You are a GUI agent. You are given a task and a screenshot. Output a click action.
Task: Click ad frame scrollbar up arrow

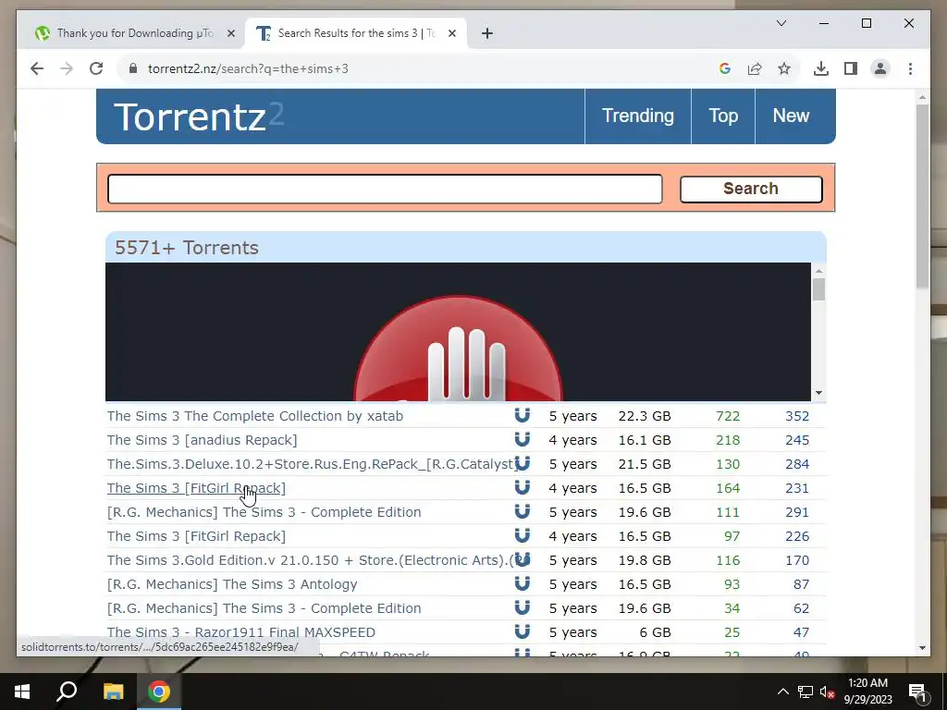point(818,271)
